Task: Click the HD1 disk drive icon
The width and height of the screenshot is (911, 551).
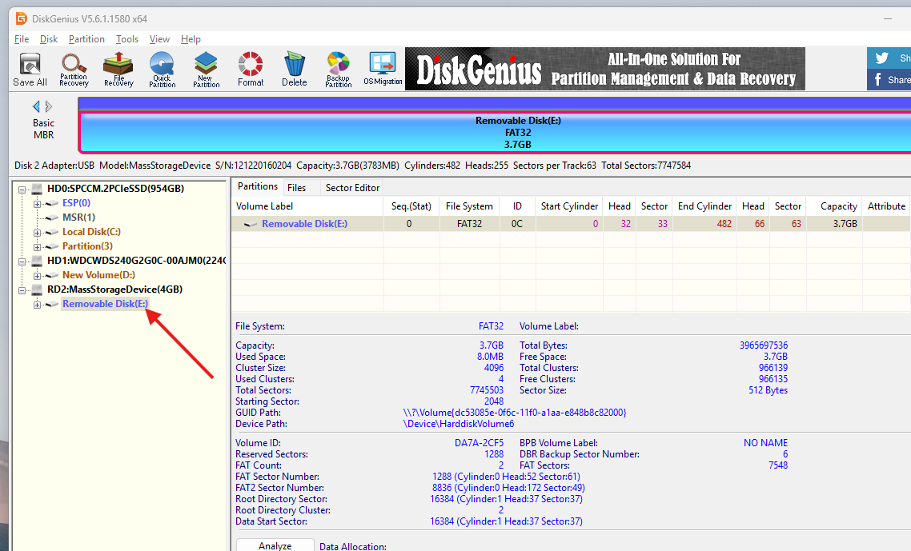Action: [x=37, y=261]
